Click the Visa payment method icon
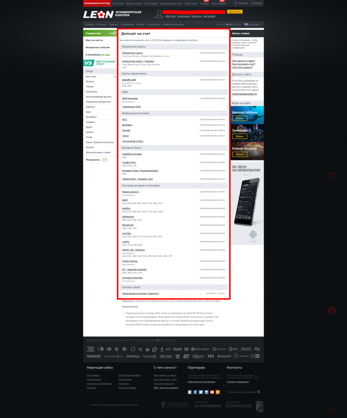This screenshot has width=347, height=418. coord(91,349)
